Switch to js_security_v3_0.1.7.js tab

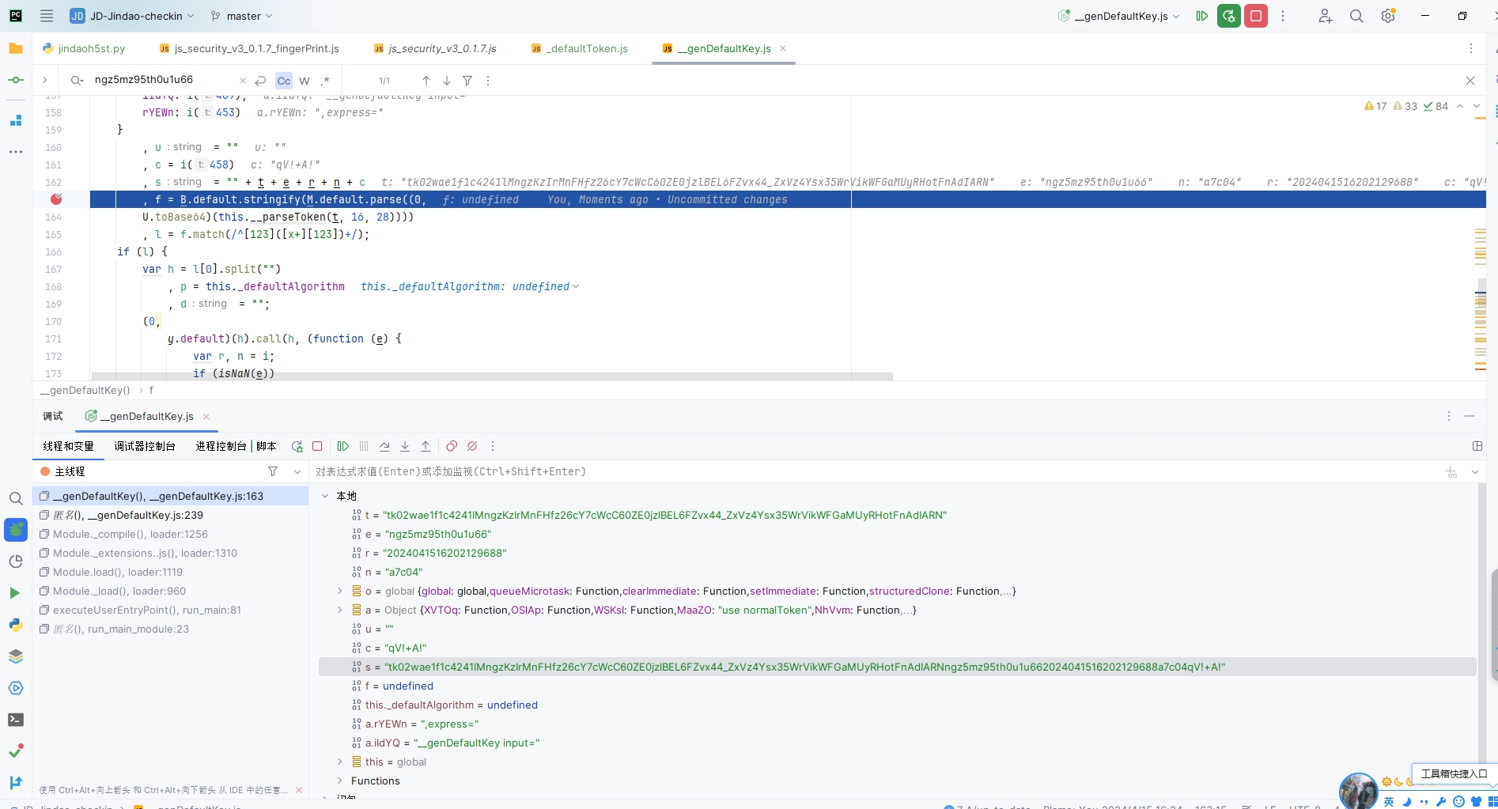[x=435, y=48]
